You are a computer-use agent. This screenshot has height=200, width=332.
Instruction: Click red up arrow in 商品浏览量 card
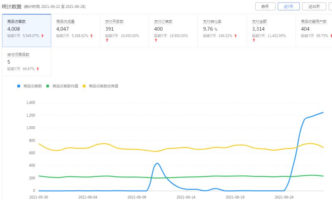pyautogui.click(x=91, y=36)
